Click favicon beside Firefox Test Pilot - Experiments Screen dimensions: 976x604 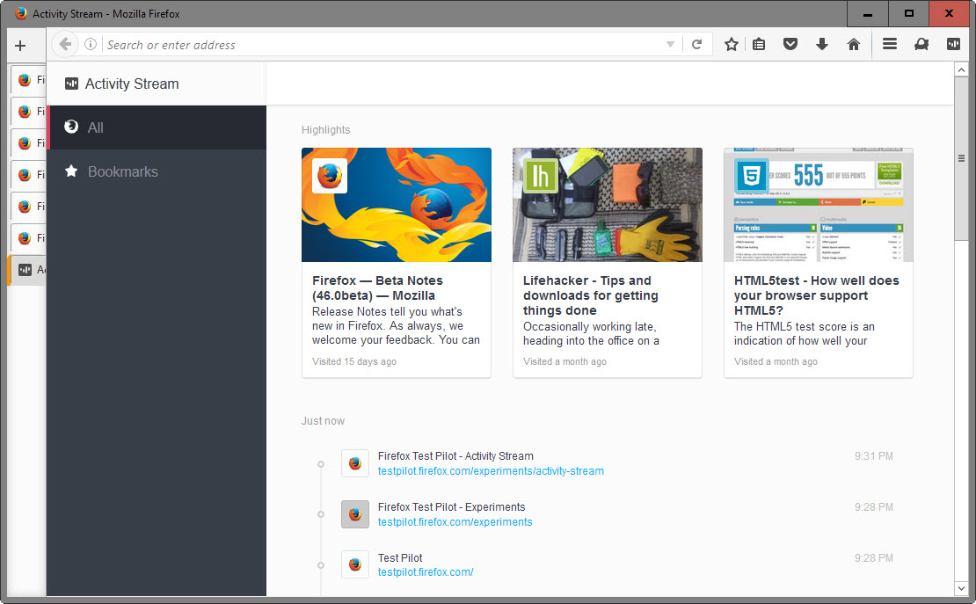[355, 514]
